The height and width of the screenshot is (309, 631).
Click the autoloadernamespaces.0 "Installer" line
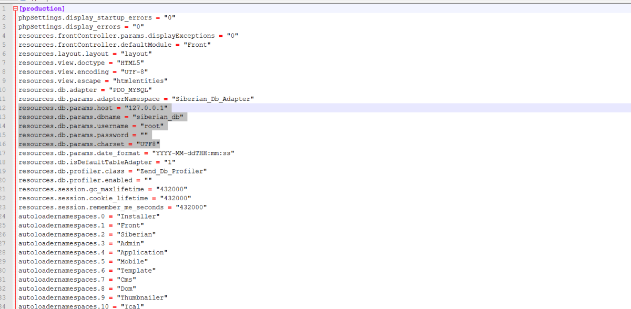[x=89, y=216]
